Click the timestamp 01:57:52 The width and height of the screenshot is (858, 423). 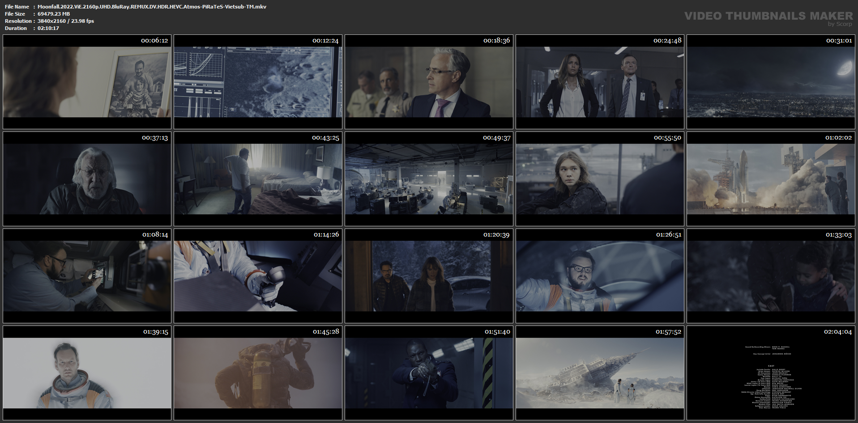click(x=668, y=332)
